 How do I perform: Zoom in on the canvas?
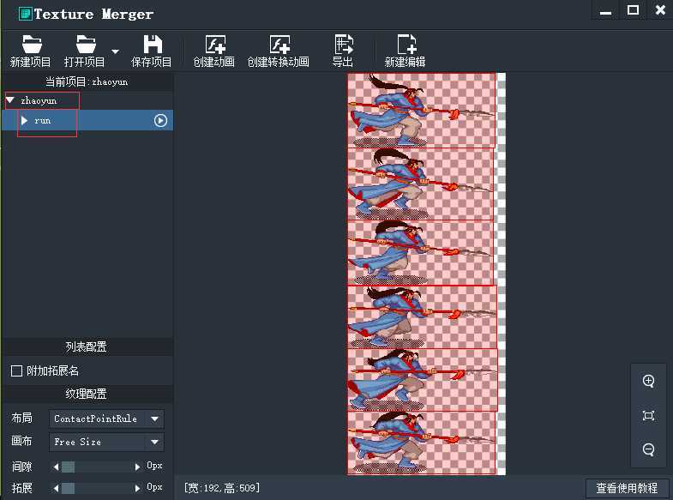point(648,381)
